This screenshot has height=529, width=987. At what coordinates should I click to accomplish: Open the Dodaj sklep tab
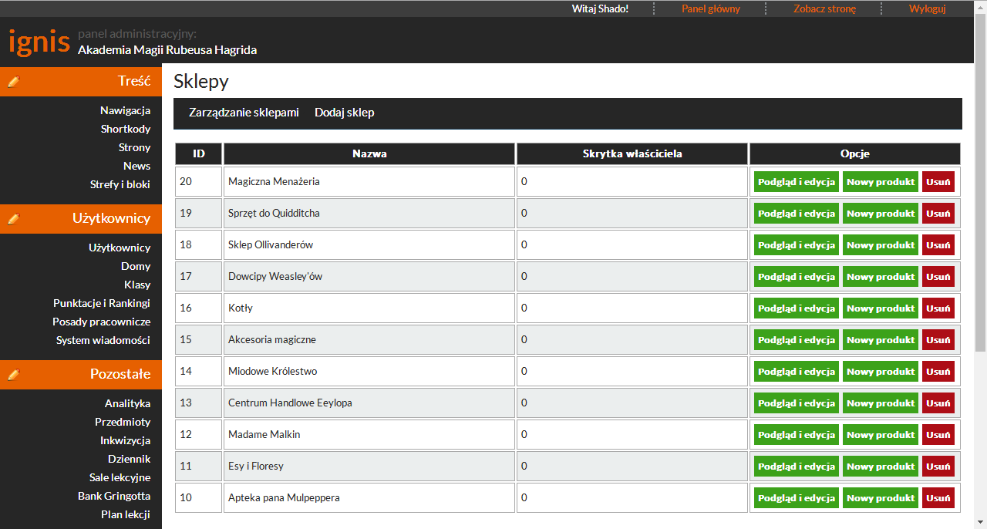coord(344,113)
